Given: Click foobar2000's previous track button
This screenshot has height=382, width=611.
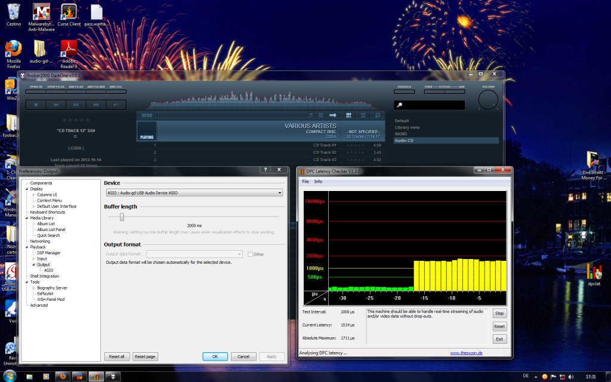Looking at the screenshot, I should (56, 104).
